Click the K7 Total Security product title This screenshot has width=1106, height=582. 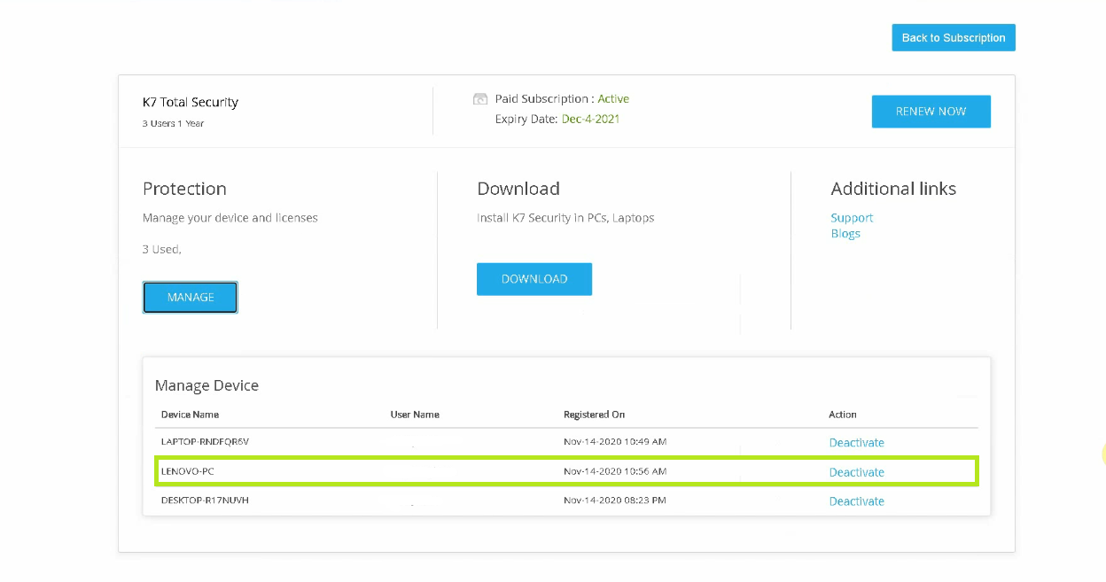click(191, 103)
